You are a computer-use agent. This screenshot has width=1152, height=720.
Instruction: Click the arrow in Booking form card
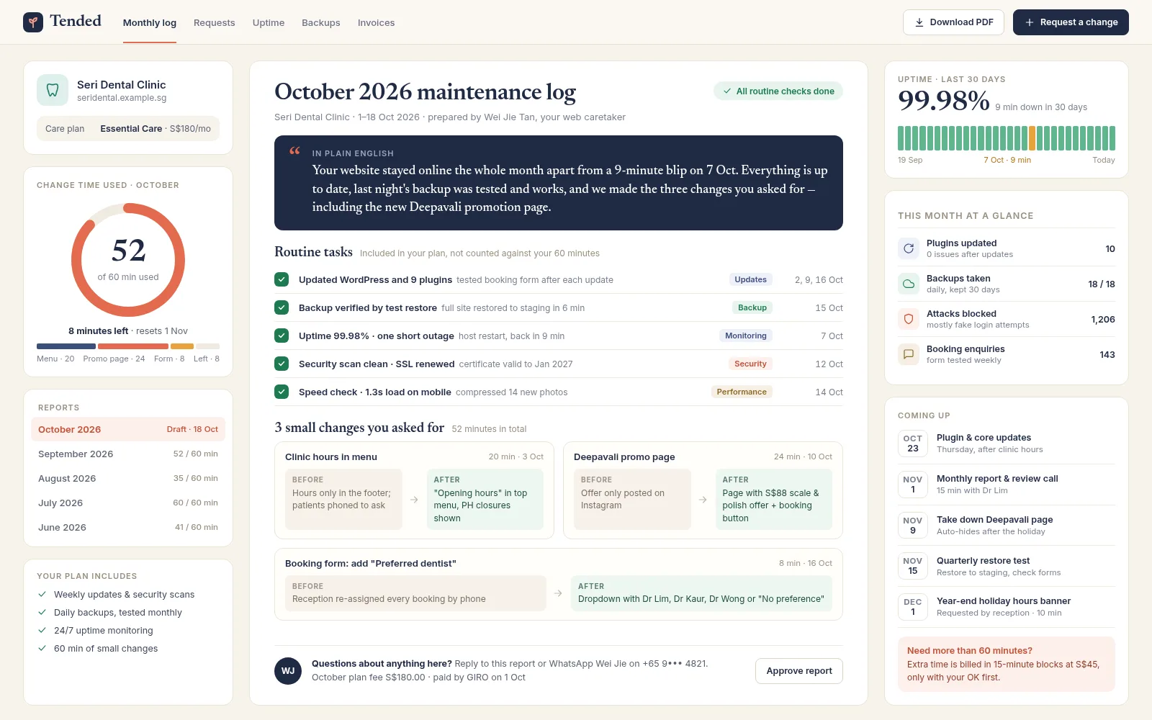(x=558, y=593)
